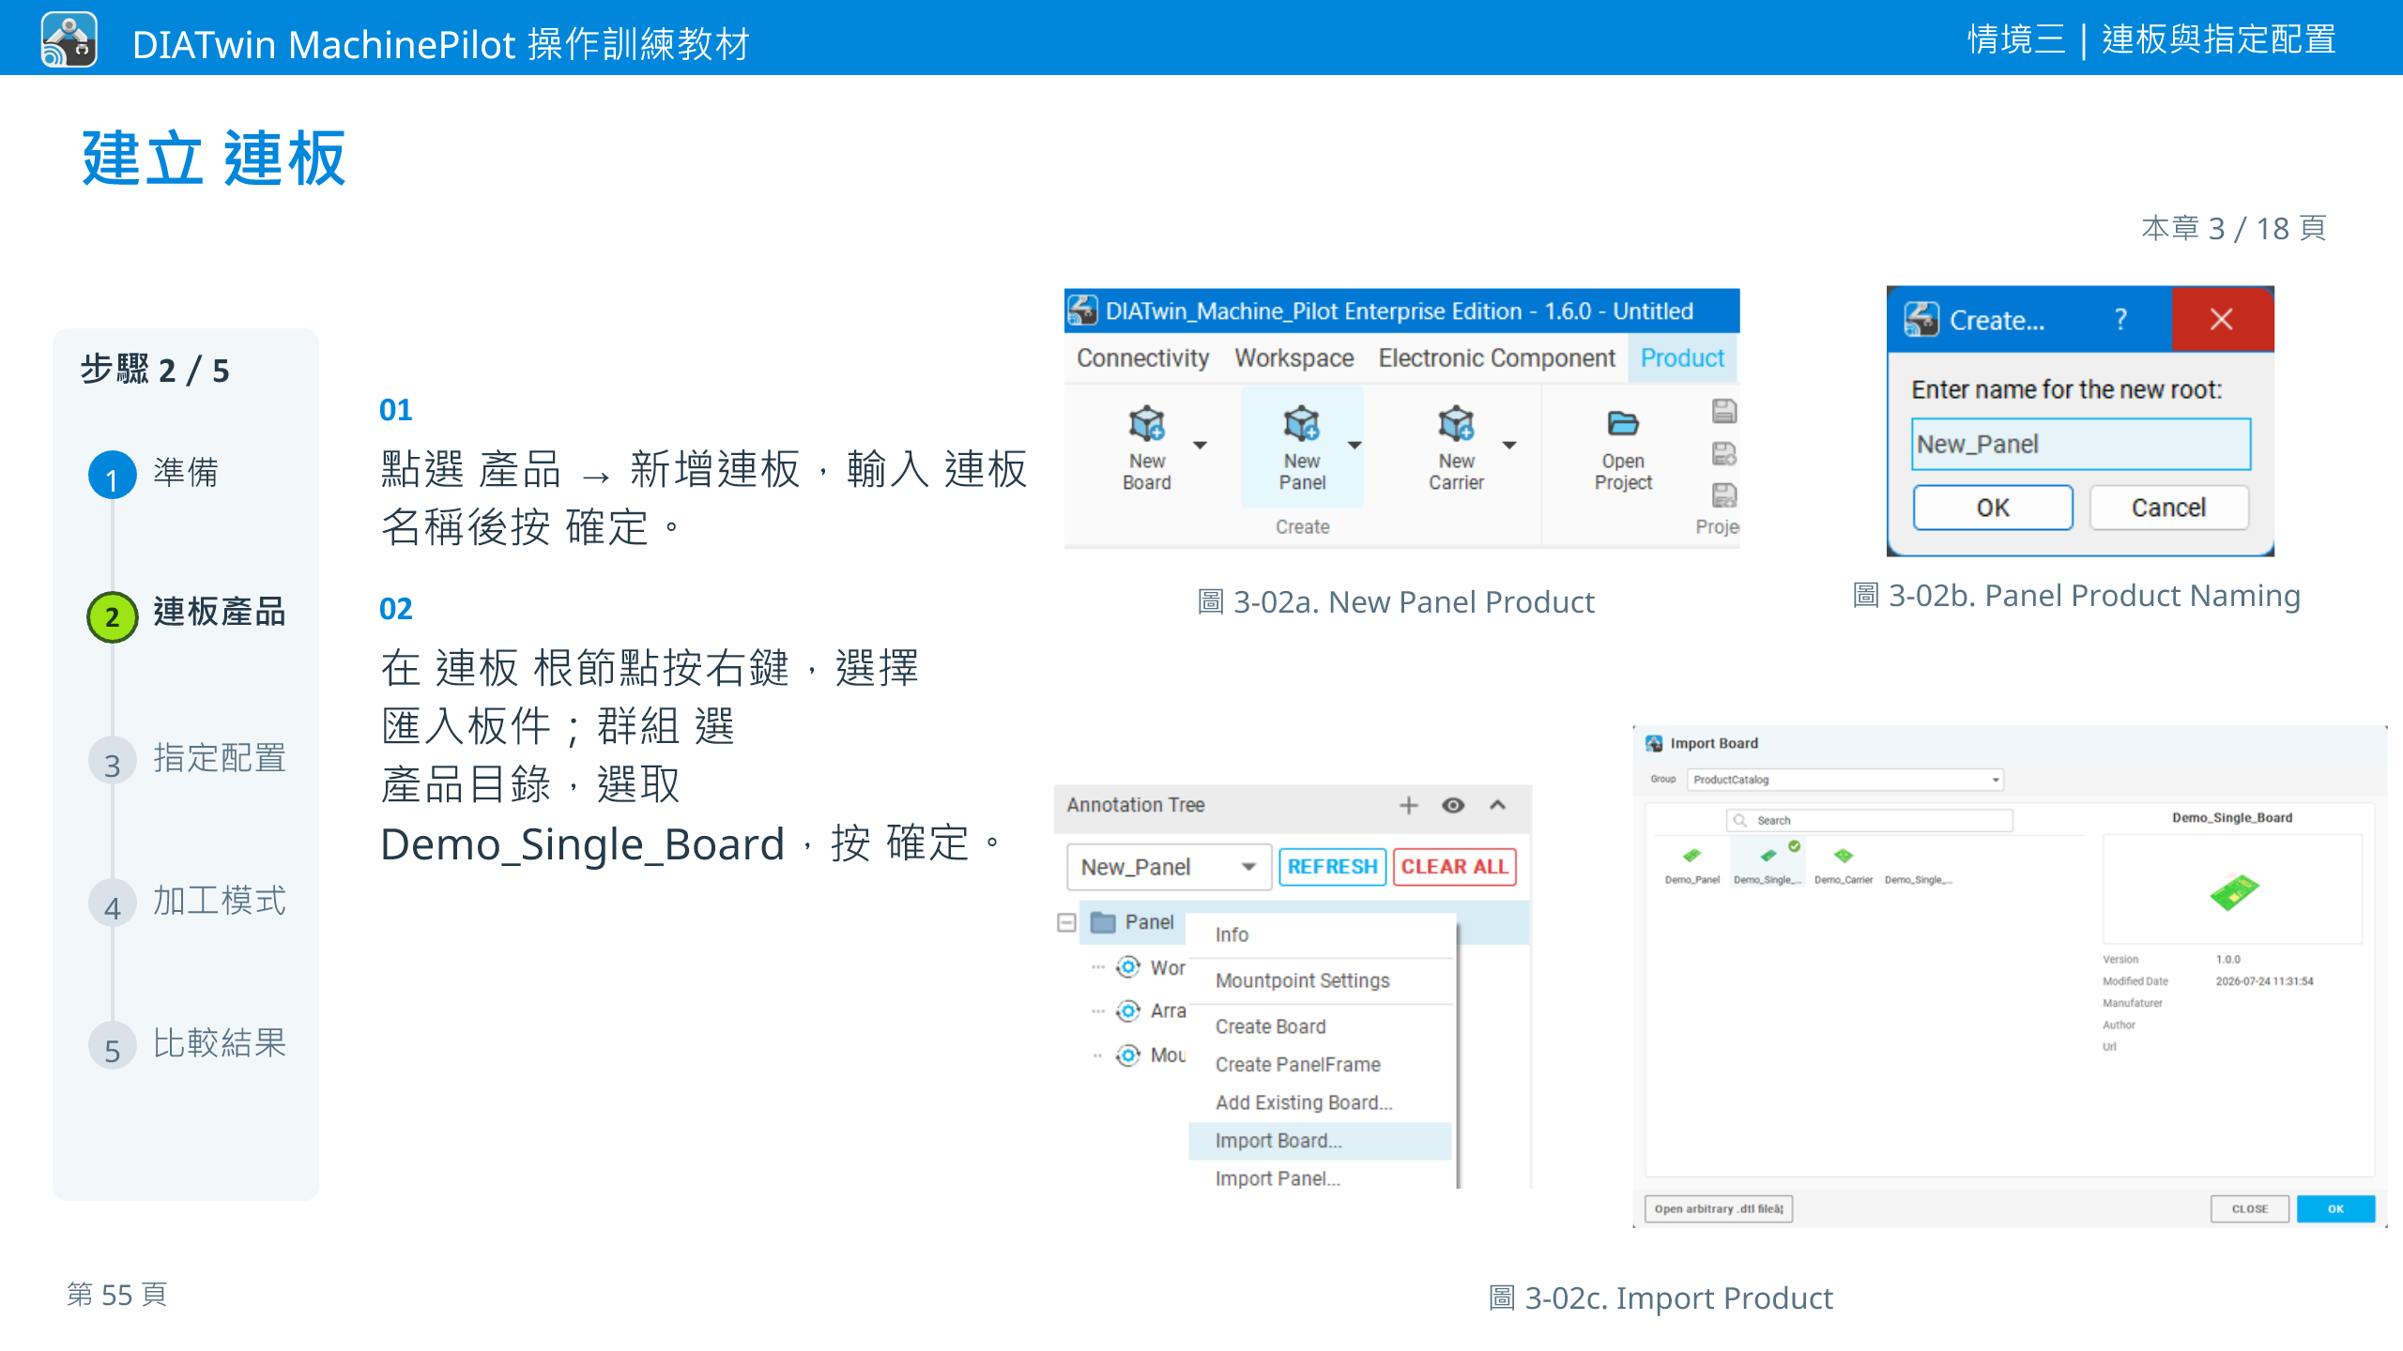Click the gear icon beside the Wor node
The height and width of the screenshot is (1351, 2403).
tap(1128, 967)
